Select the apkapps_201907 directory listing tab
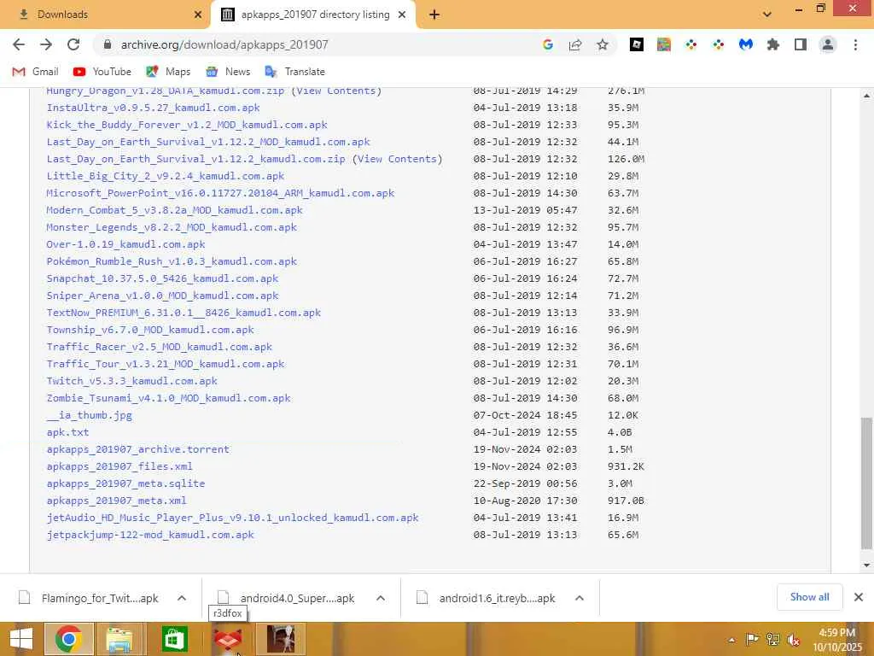 point(313,15)
